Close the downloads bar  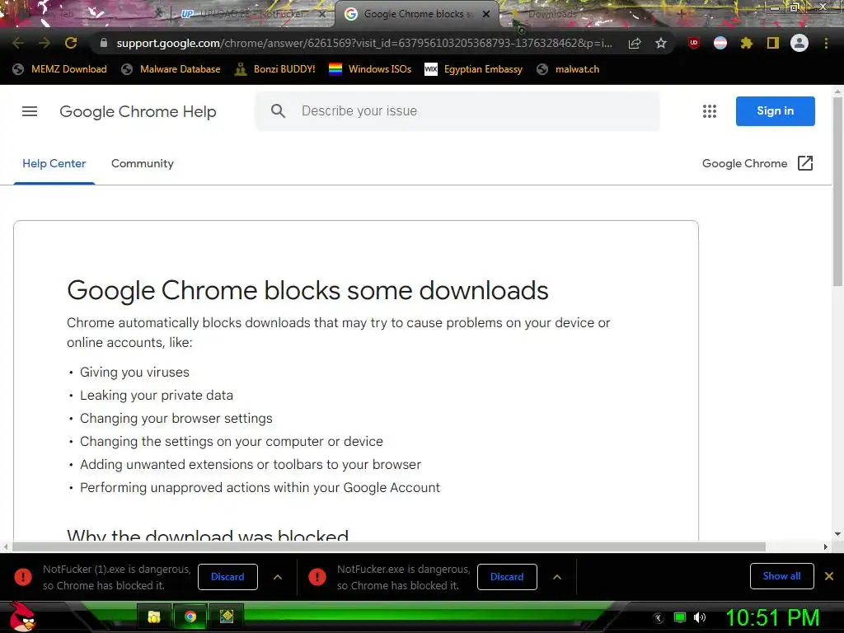pos(829,576)
